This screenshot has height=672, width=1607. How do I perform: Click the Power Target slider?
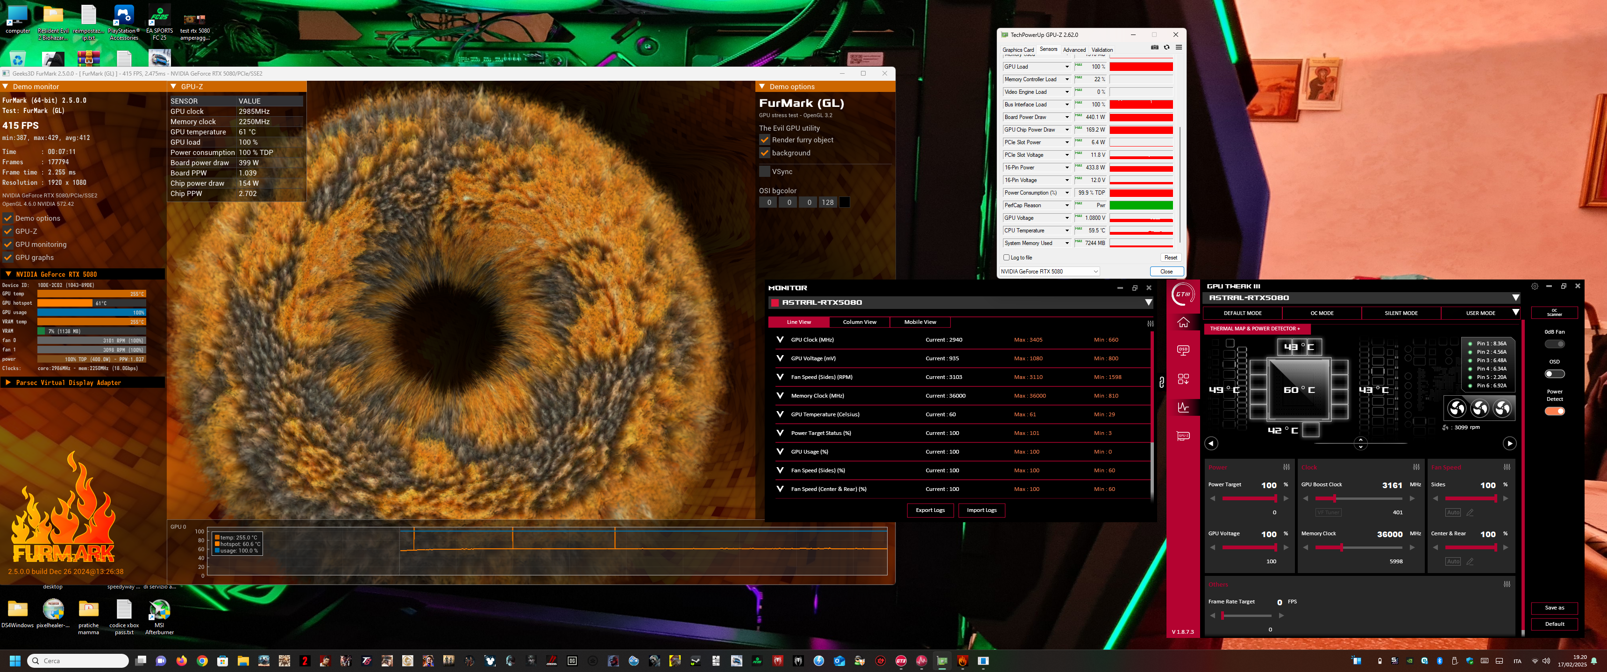click(1249, 499)
